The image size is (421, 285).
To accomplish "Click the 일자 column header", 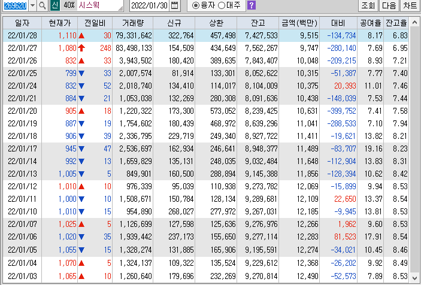I will (x=22, y=23).
